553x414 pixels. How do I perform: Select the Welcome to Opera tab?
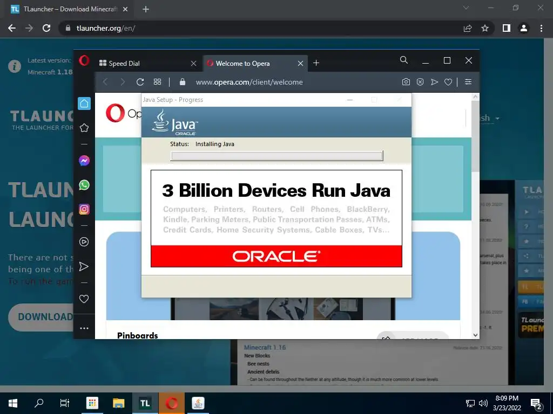(x=255, y=64)
